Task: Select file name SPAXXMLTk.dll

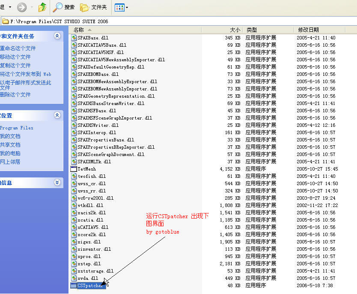Action: click(94, 162)
